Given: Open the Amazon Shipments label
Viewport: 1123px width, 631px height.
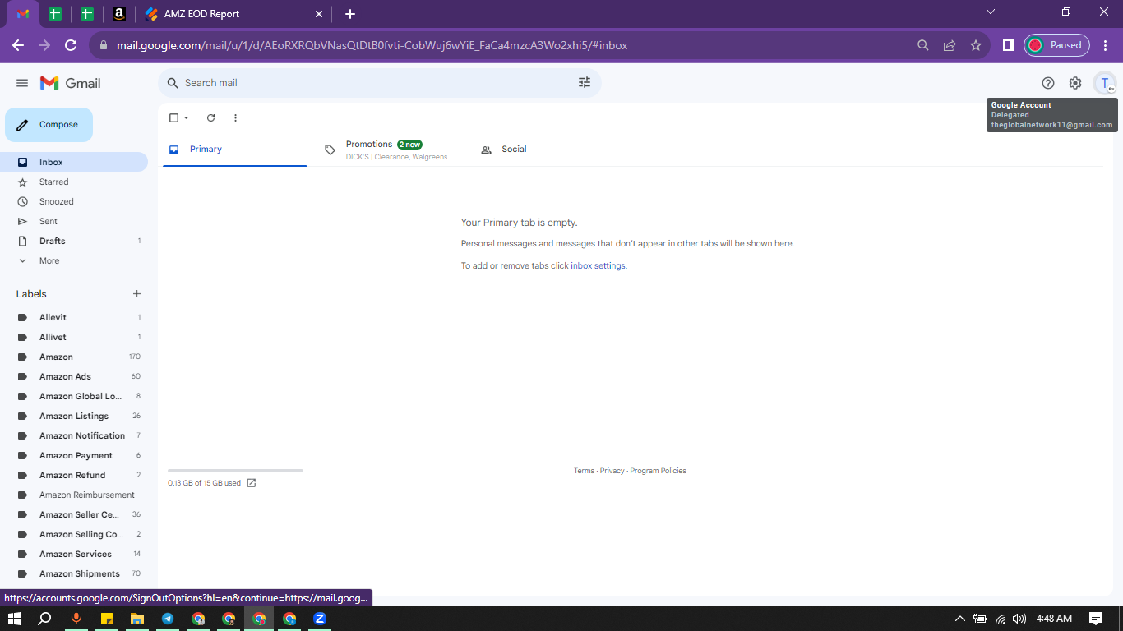Looking at the screenshot, I should [74, 573].
